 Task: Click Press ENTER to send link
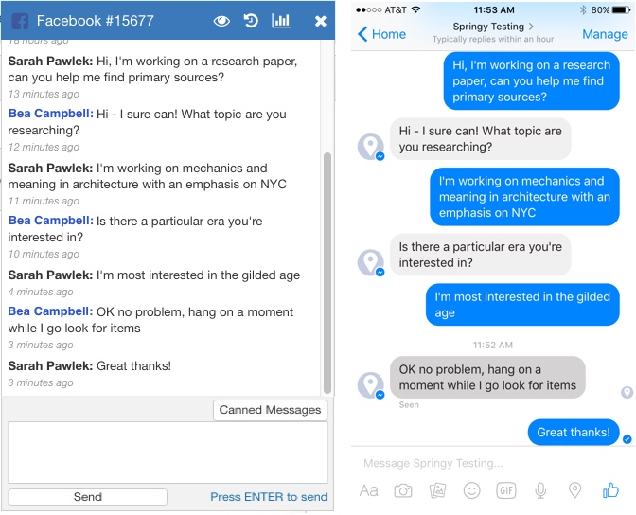(x=269, y=497)
